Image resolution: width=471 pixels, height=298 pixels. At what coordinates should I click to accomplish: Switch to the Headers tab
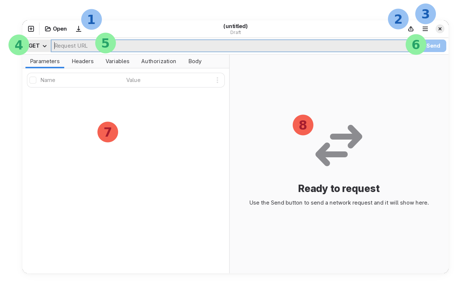click(83, 61)
